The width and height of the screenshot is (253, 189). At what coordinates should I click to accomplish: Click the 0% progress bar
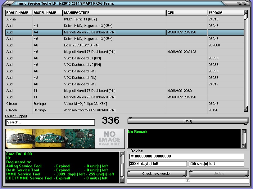188,180
